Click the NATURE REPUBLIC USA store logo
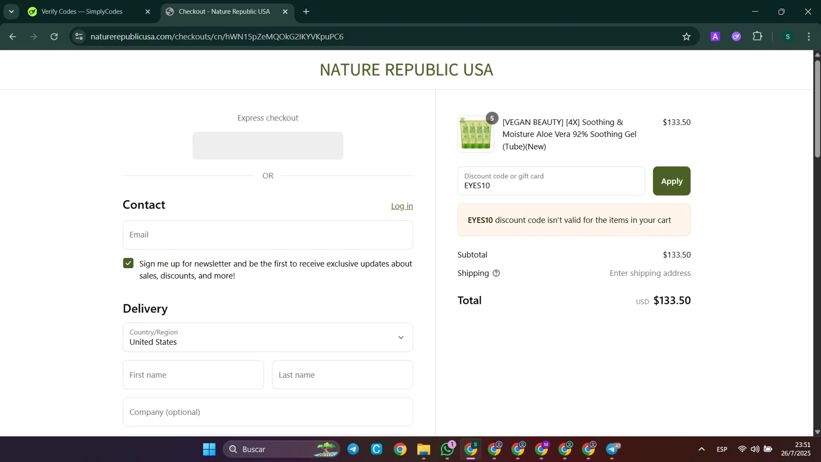The width and height of the screenshot is (821, 462). tap(406, 70)
